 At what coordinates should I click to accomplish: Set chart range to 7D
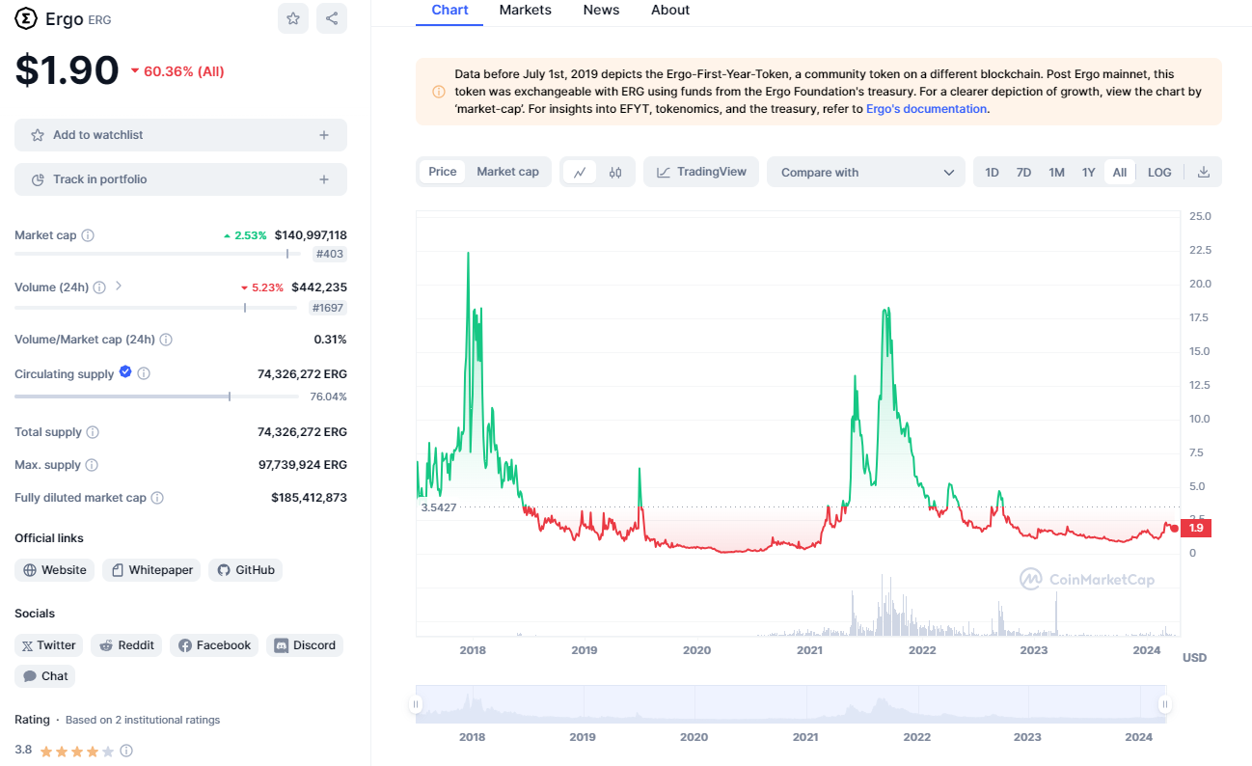pos(1023,172)
